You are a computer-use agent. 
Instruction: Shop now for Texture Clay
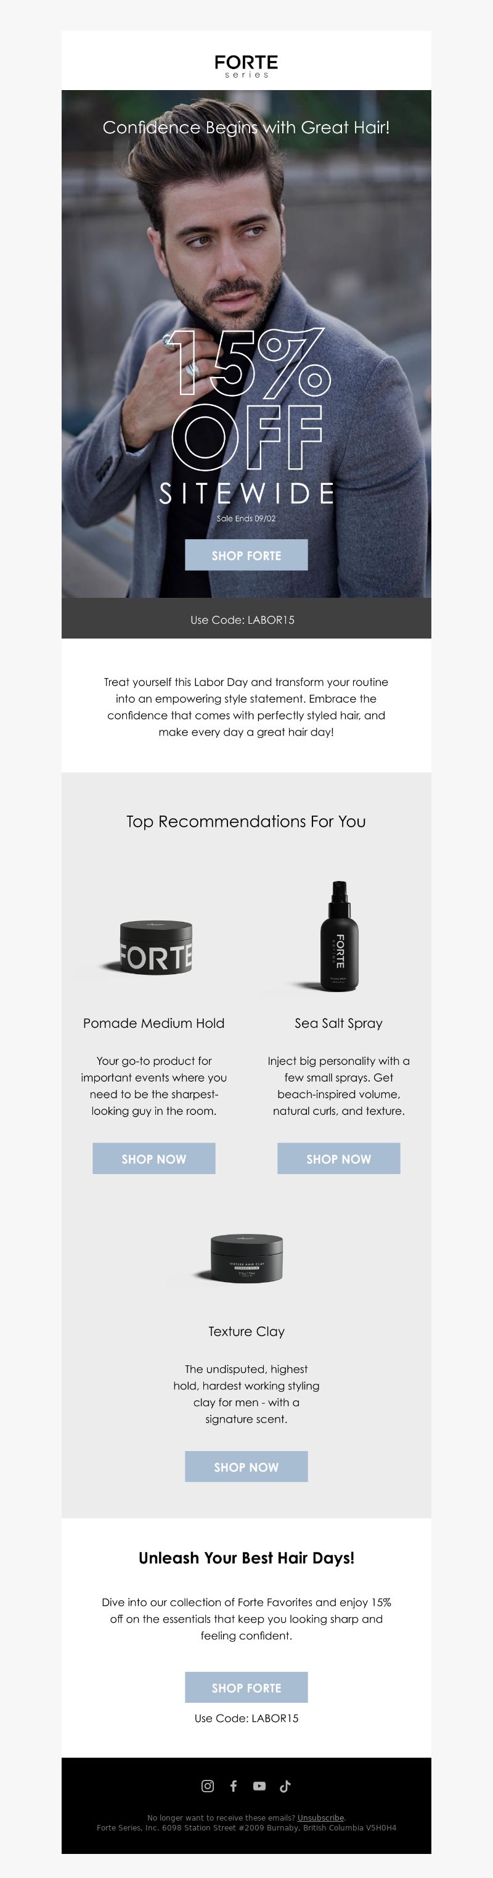pos(246,1466)
